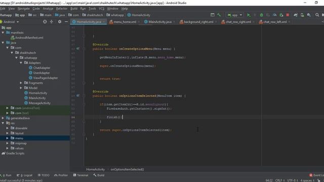The image size is (324, 182).
Task: Open the Navigate menu
Action: click(24, 9)
